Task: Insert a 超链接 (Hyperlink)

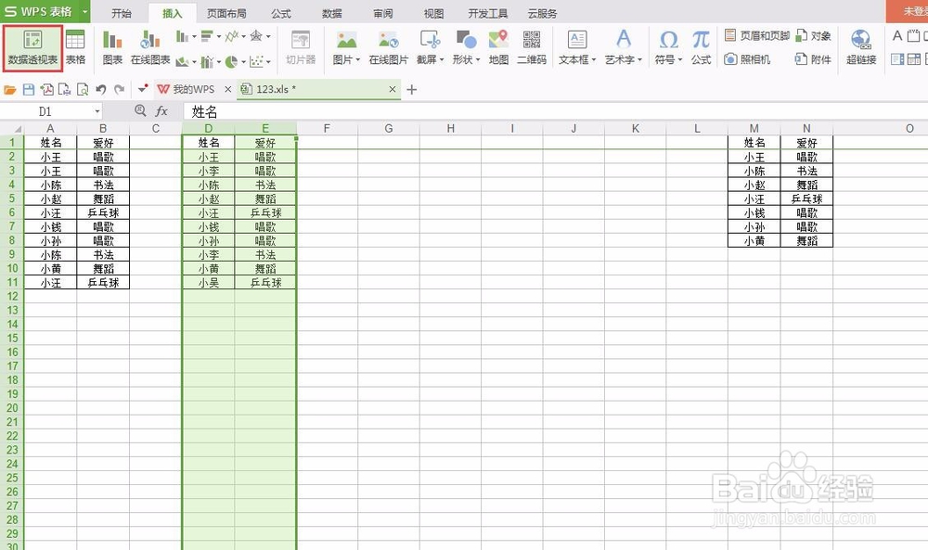Action: point(861,47)
